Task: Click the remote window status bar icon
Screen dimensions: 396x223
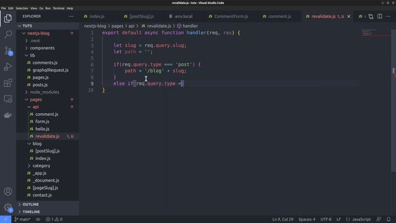Action: [x=6, y=219]
